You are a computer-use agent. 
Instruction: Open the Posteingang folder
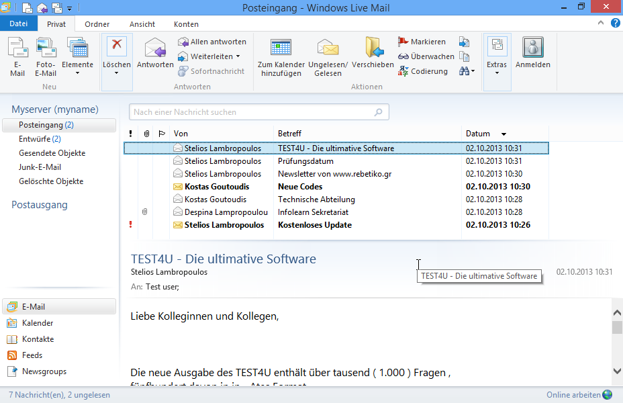[x=59, y=125]
